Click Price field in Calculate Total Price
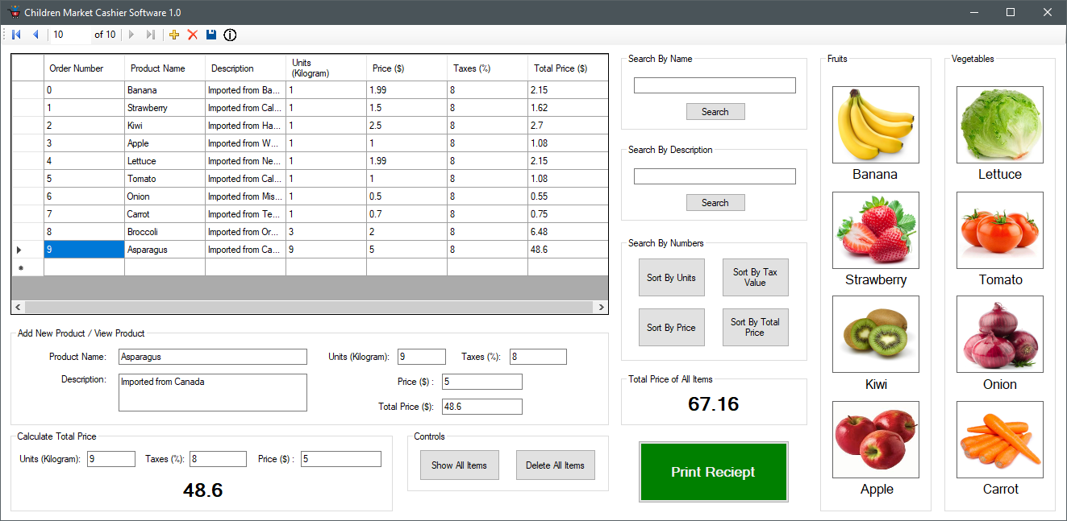 (341, 459)
